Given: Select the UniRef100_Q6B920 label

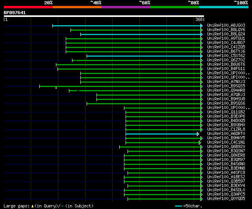Looking at the screenshot, I should (x=226, y=147).
